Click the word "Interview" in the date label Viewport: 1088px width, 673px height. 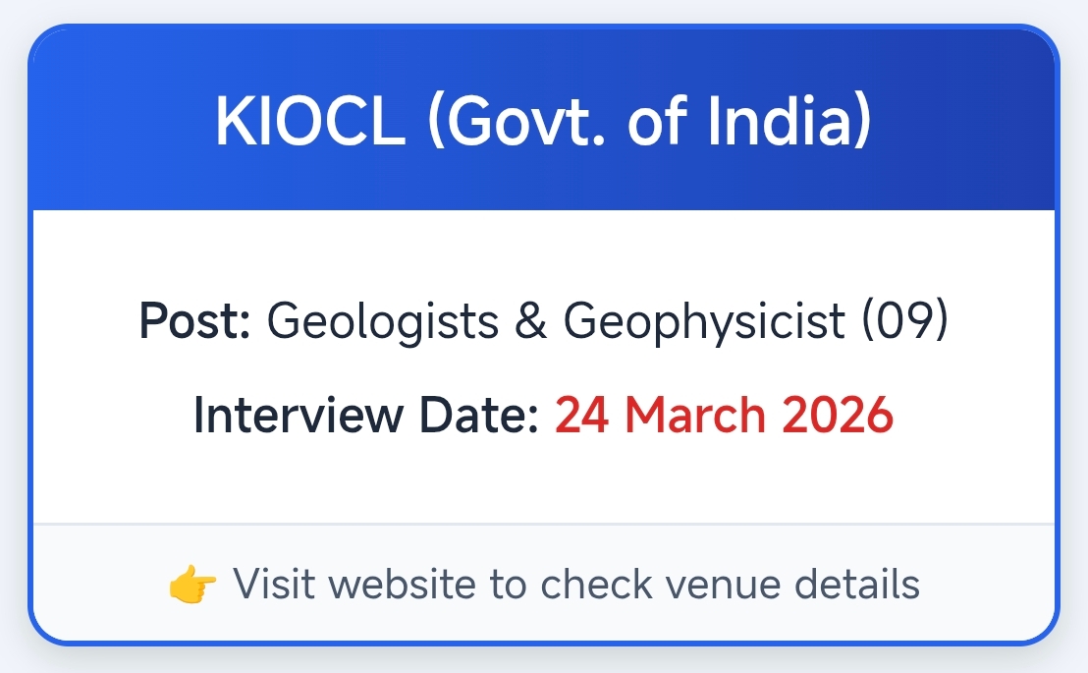coord(301,415)
